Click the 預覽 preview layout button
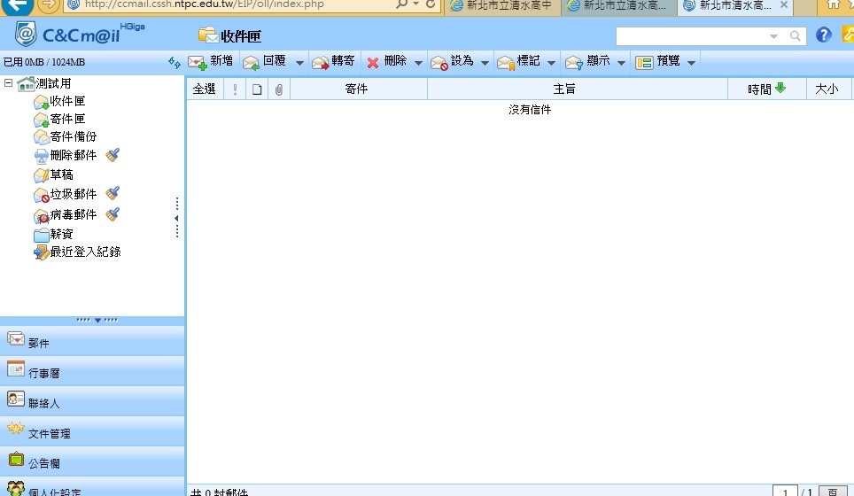Image resolution: width=854 pixels, height=496 pixels. click(658, 61)
